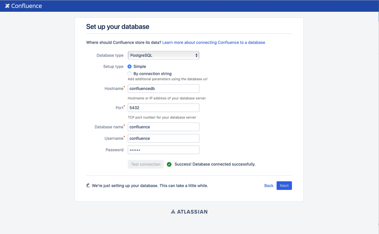Open Learn more about connecting Confluence link
This screenshot has height=234, width=379.
point(214,42)
